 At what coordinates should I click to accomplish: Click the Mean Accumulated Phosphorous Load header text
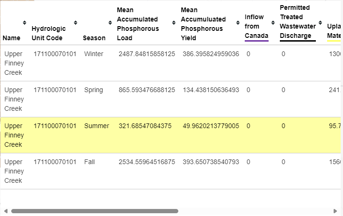137,24
